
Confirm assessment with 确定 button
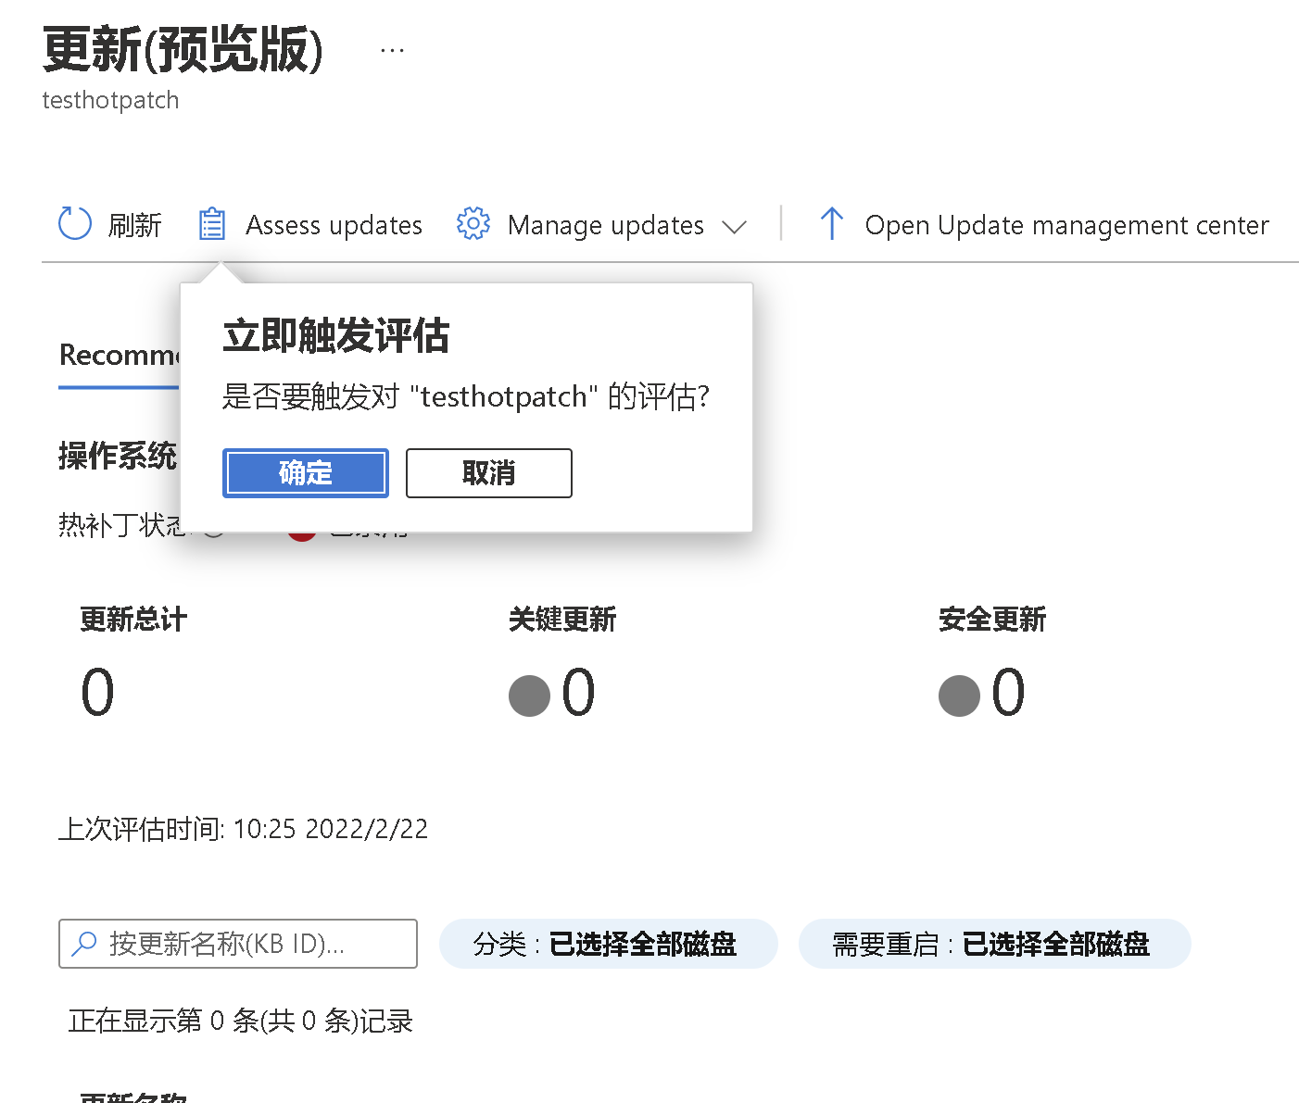click(x=305, y=473)
